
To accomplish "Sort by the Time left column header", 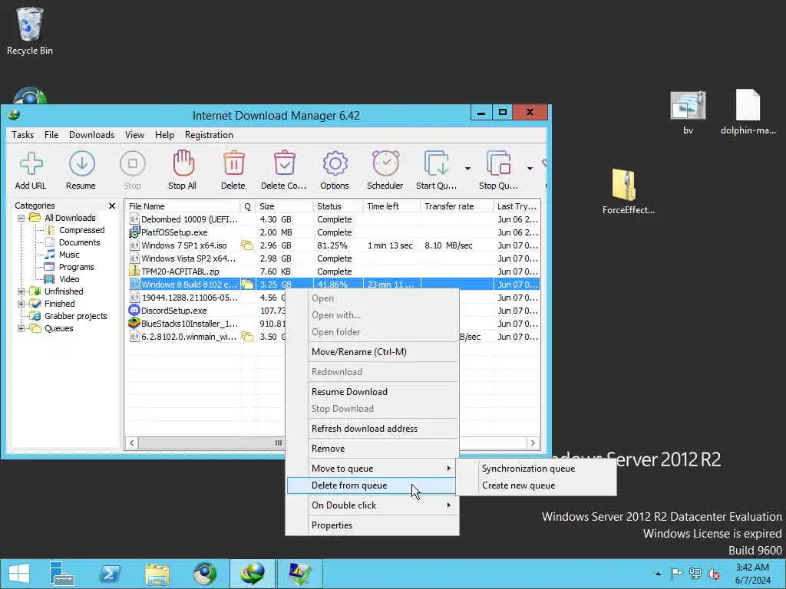I will pos(391,206).
